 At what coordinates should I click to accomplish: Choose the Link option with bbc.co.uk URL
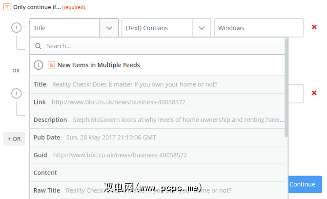tap(158, 102)
